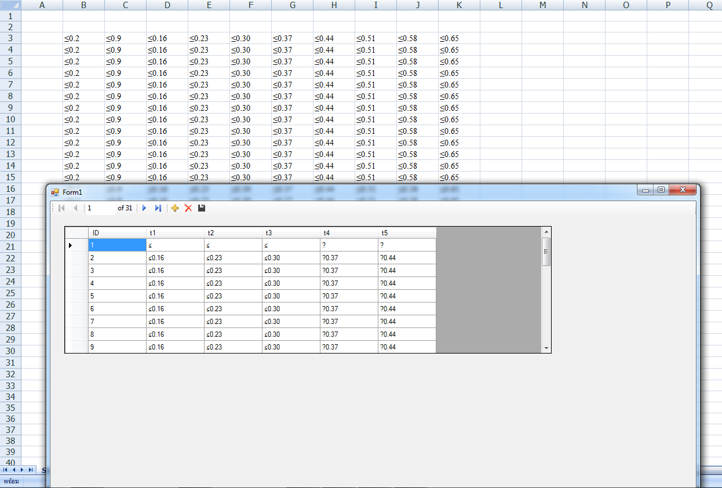Excel next sheet navigation arrow
Screen dimensions: 722x488
(x=22, y=469)
